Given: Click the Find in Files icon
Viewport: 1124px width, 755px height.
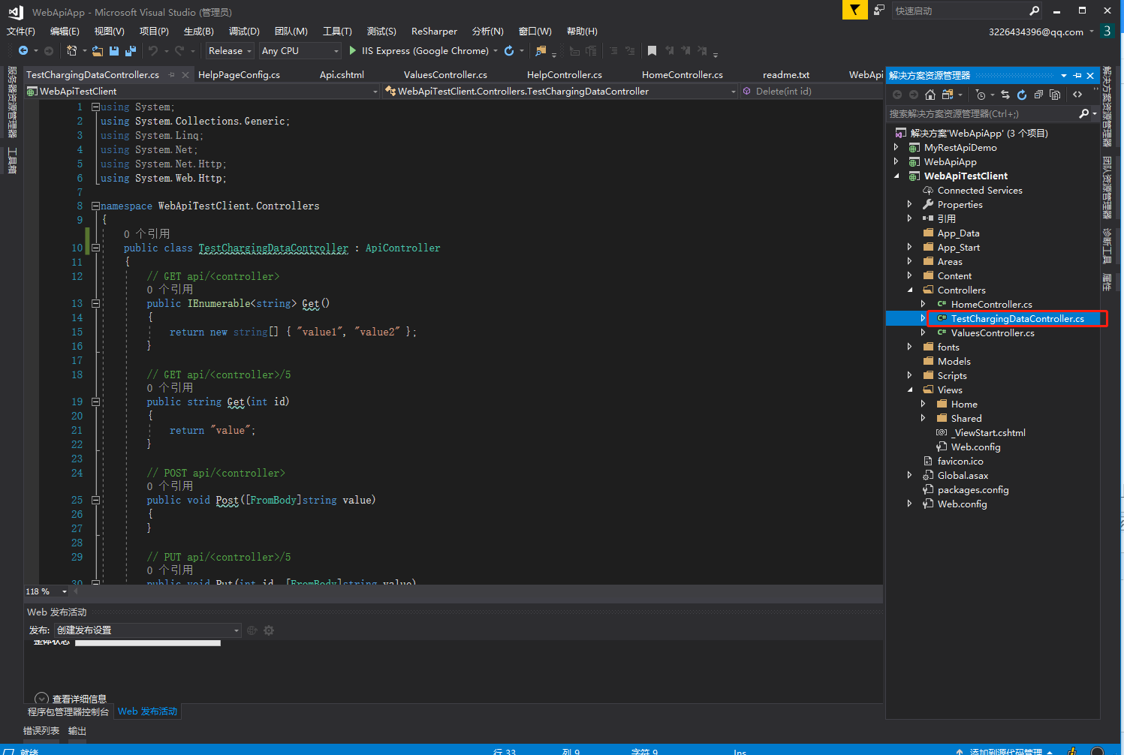Looking at the screenshot, I should point(541,51).
